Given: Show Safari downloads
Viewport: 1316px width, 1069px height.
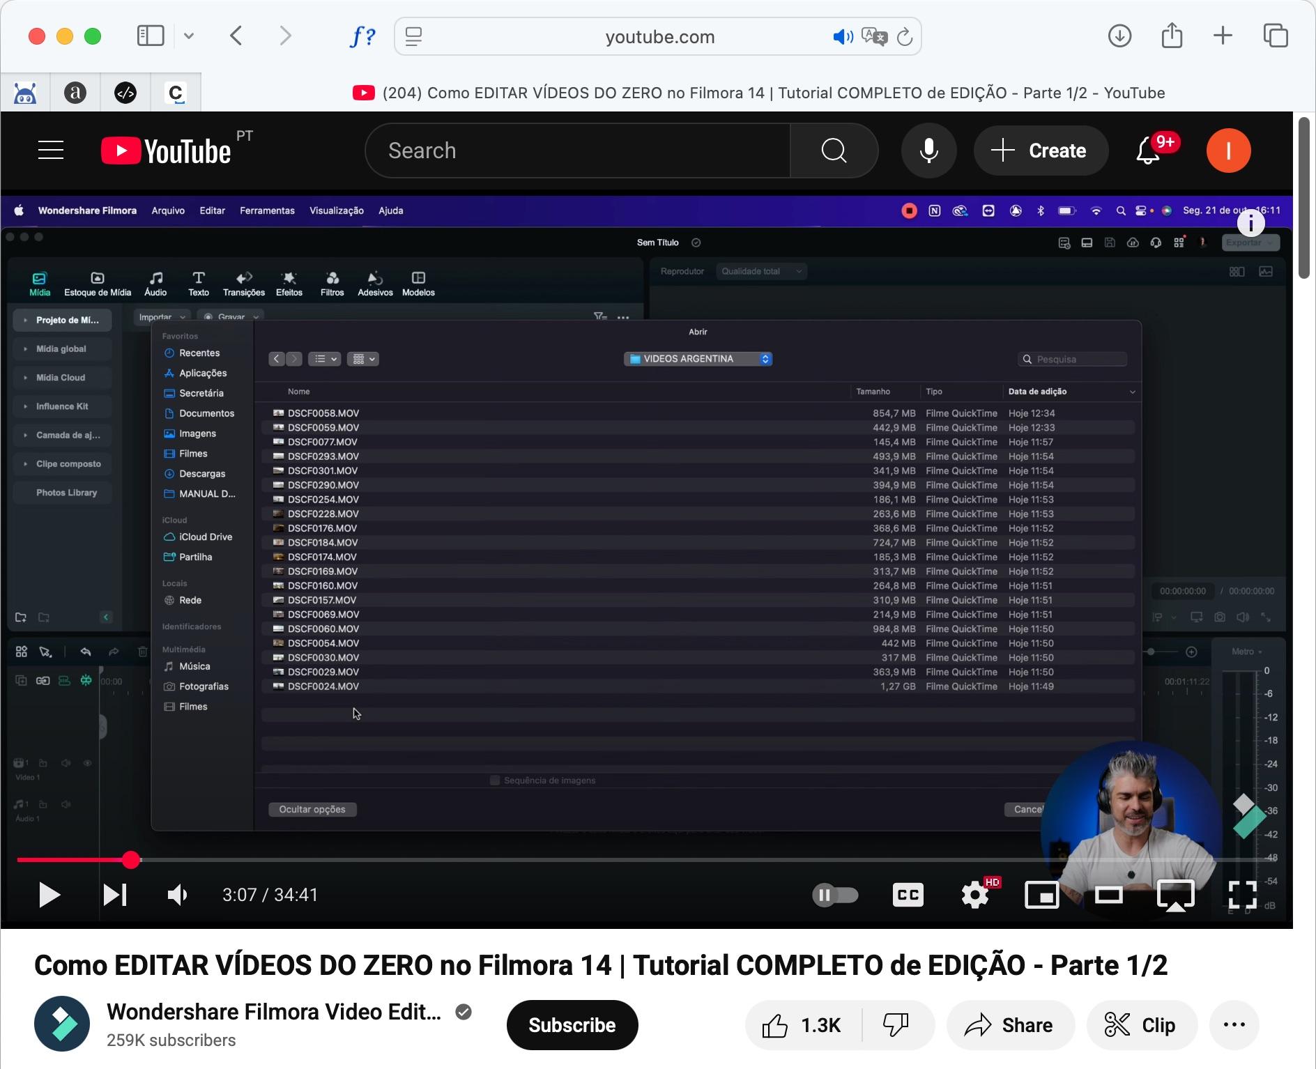Looking at the screenshot, I should pos(1119,36).
